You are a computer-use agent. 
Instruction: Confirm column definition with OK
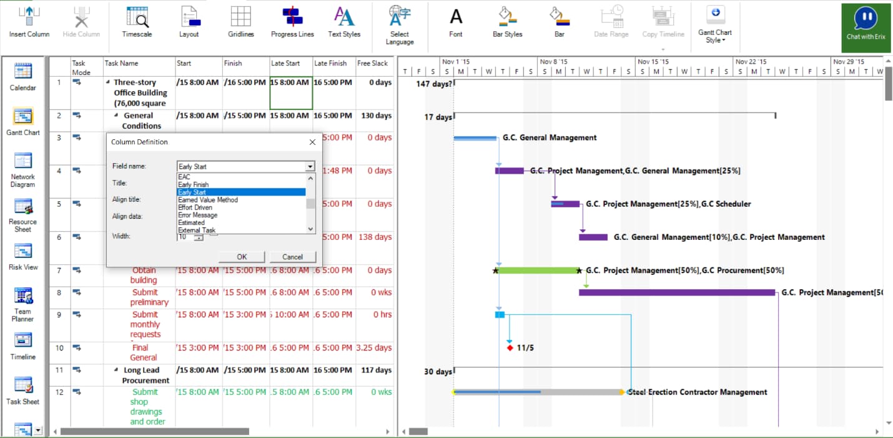pos(241,256)
